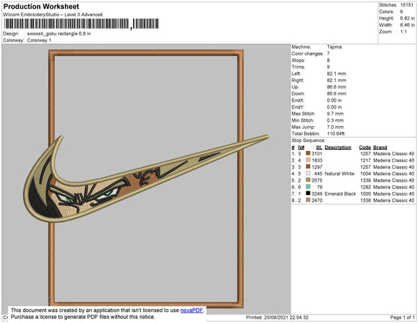Click the swoosh embroidery design preview
The image size is (418, 323).
pyautogui.click(x=146, y=178)
